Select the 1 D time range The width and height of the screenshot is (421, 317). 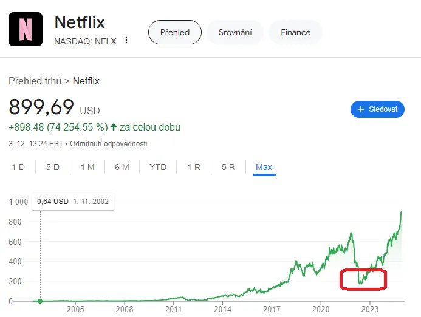coord(18,167)
